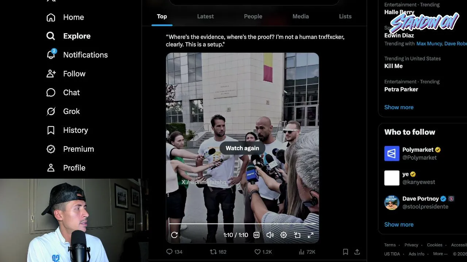Switch to the Lists tab
This screenshot has height=262, width=467.
(x=345, y=16)
